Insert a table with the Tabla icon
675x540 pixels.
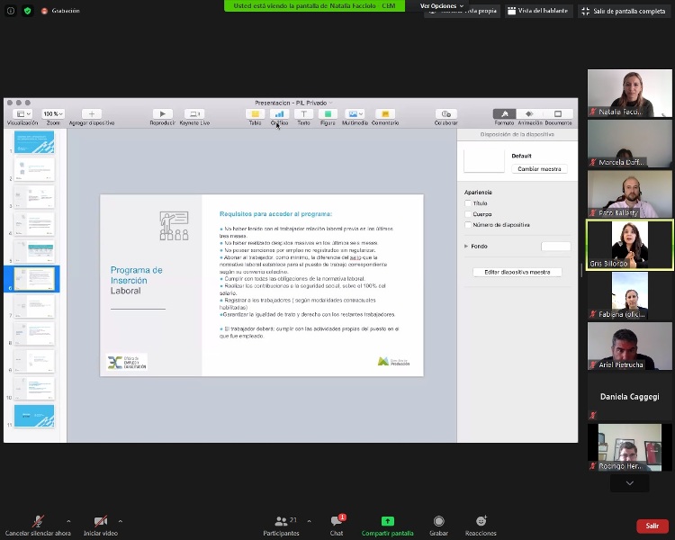255,114
